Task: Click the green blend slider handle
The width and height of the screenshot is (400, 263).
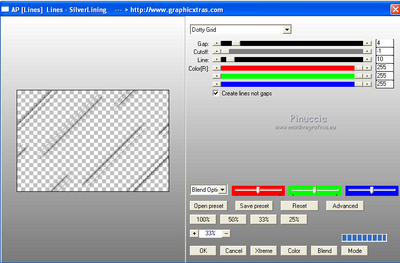Action: (315, 190)
